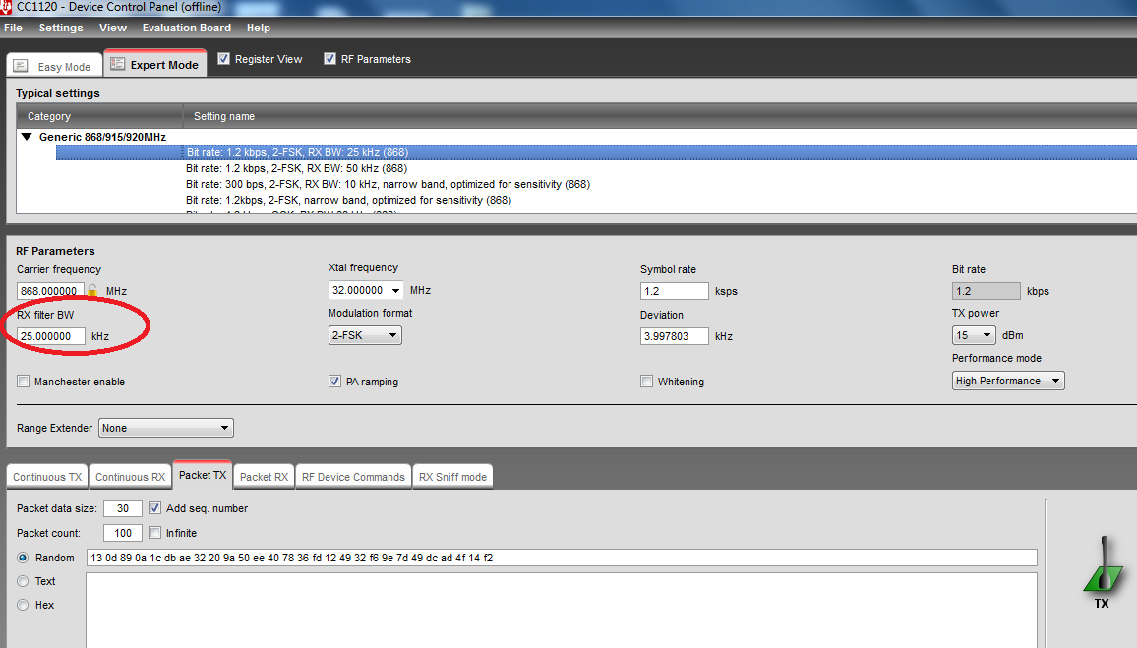The width and height of the screenshot is (1137, 648).
Task: Open the Evaluation Board menu
Action: (x=186, y=28)
